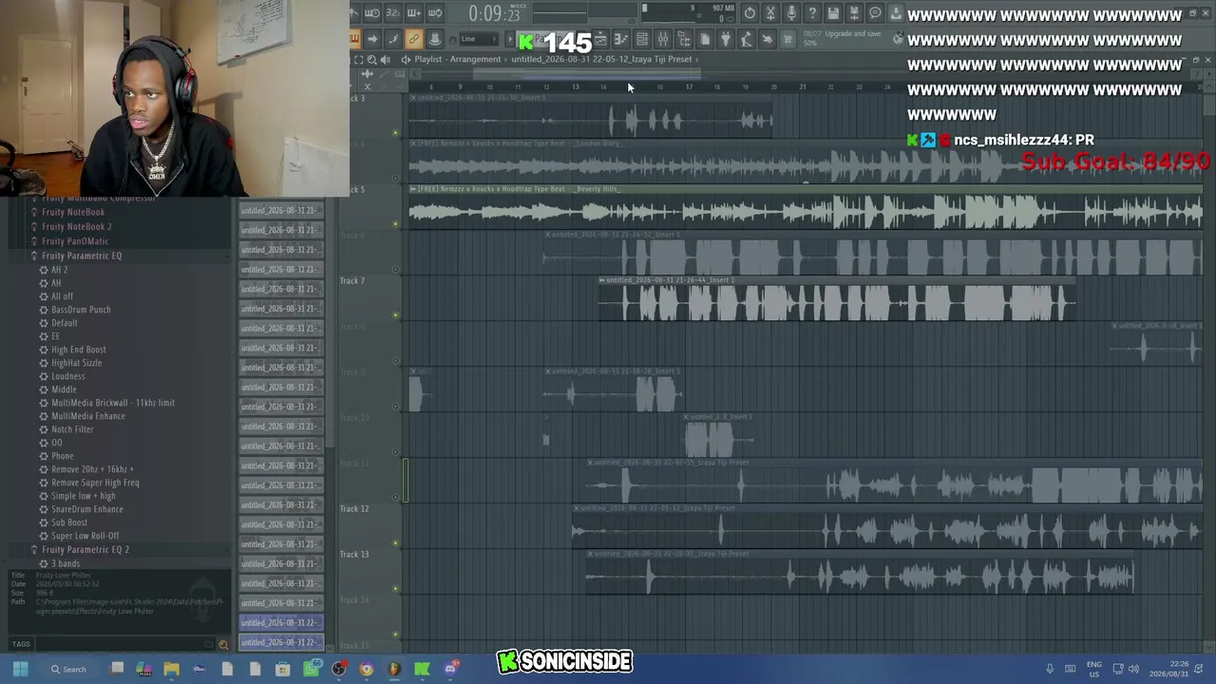Open the browser files icon in toolbar

click(684, 39)
